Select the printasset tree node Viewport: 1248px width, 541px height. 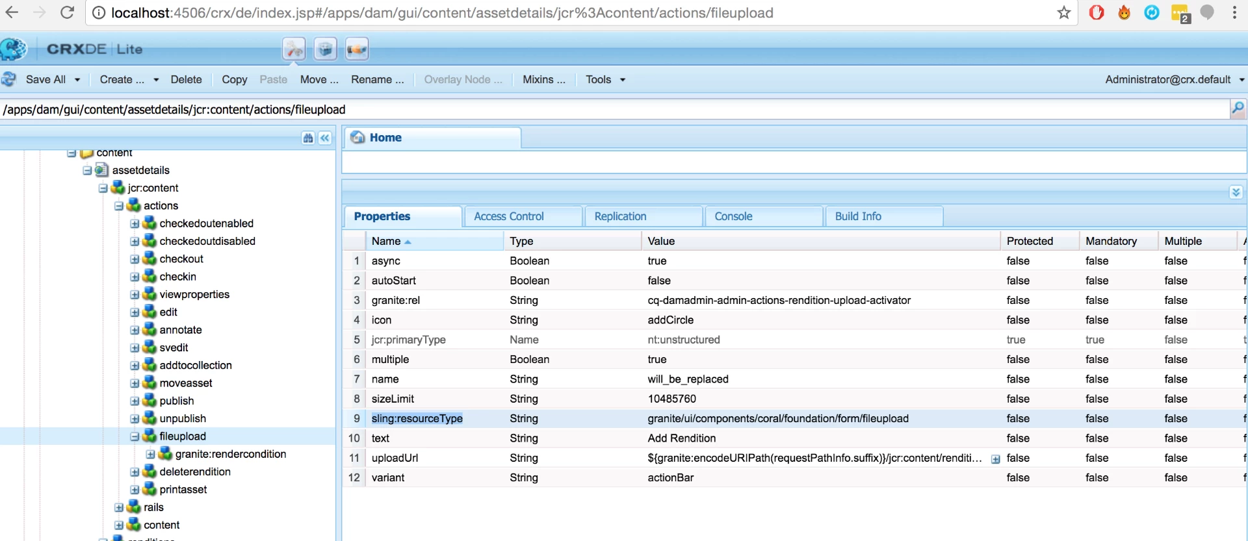(x=183, y=490)
